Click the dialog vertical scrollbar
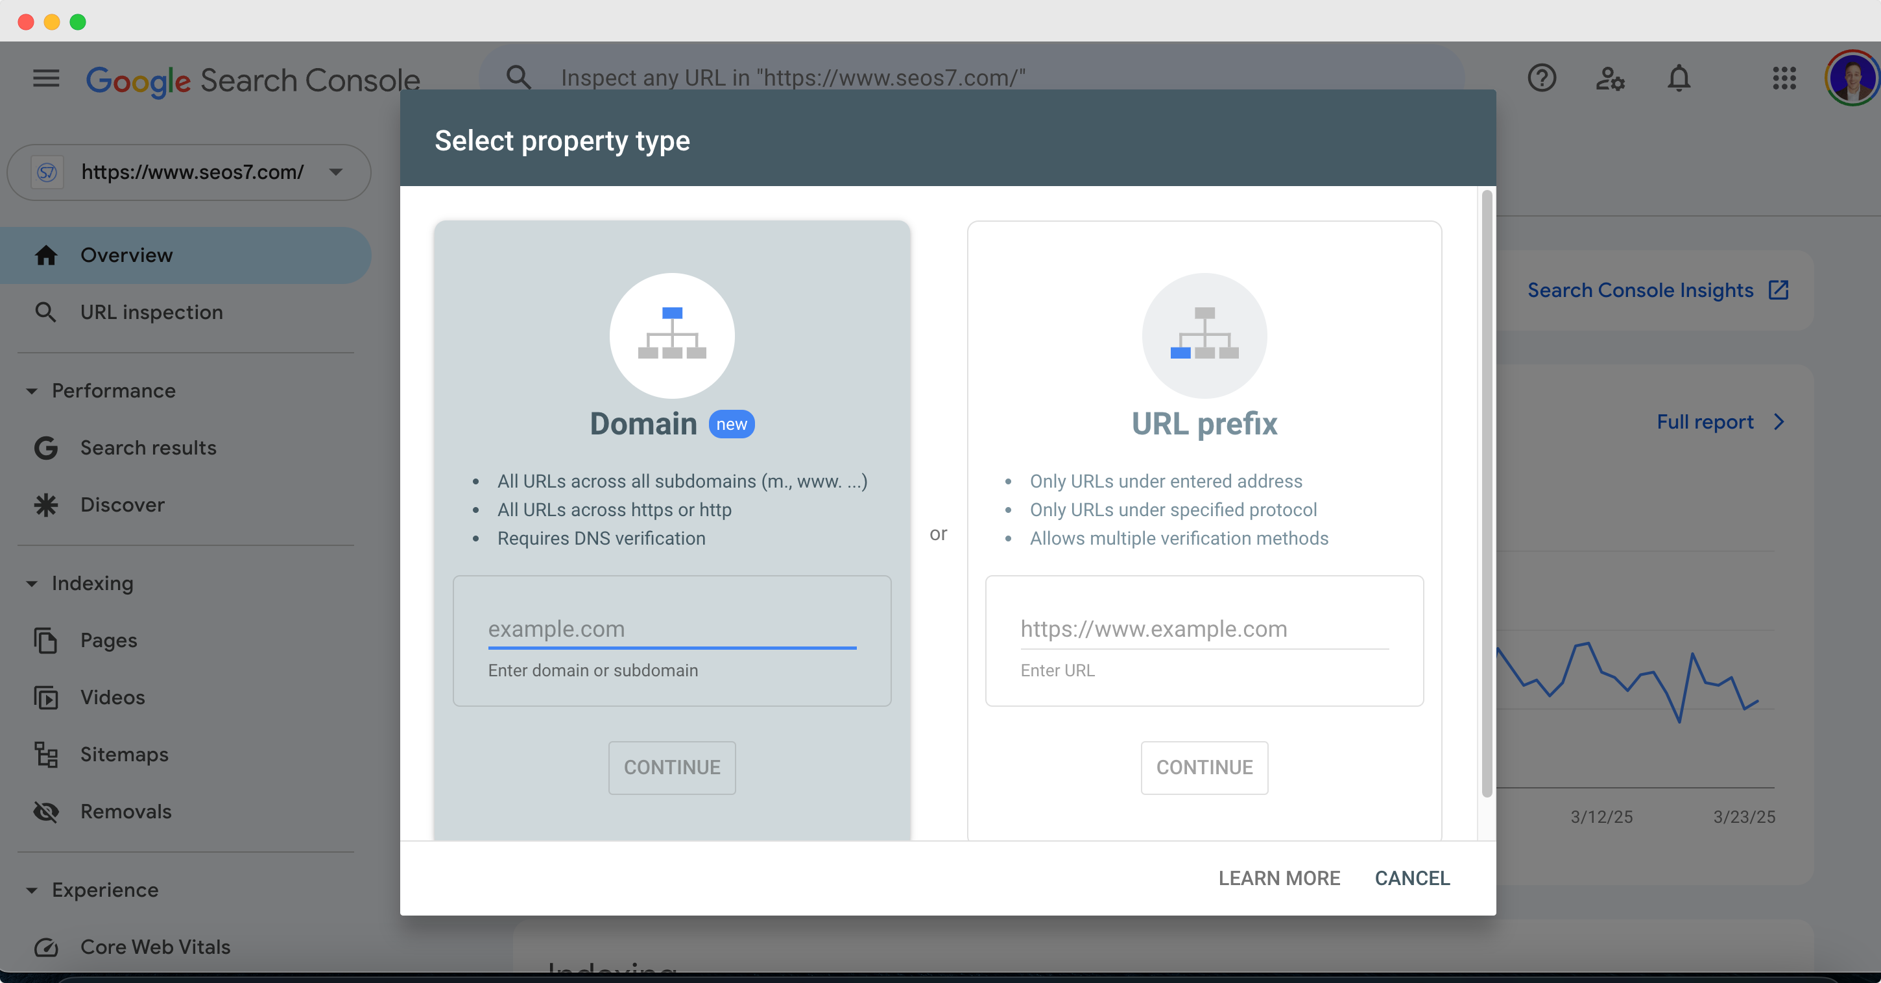The width and height of the screenshot is (1881, 983). click(x=1486, y=493)
